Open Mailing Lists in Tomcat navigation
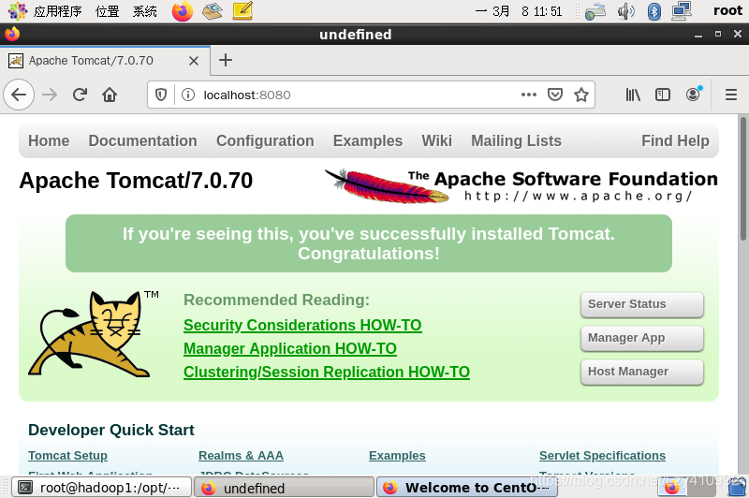The image size is (749, 498). [517, 140]
